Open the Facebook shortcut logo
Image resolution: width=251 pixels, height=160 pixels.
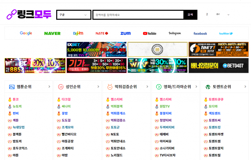(x=200, y=34)
